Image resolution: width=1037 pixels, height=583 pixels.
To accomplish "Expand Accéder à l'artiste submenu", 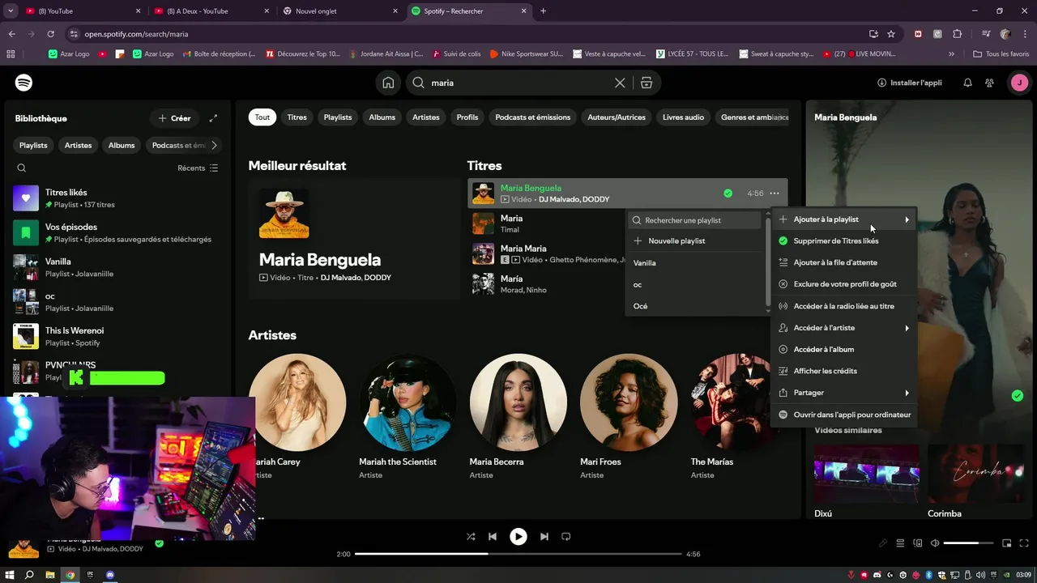I will [844, 328].
